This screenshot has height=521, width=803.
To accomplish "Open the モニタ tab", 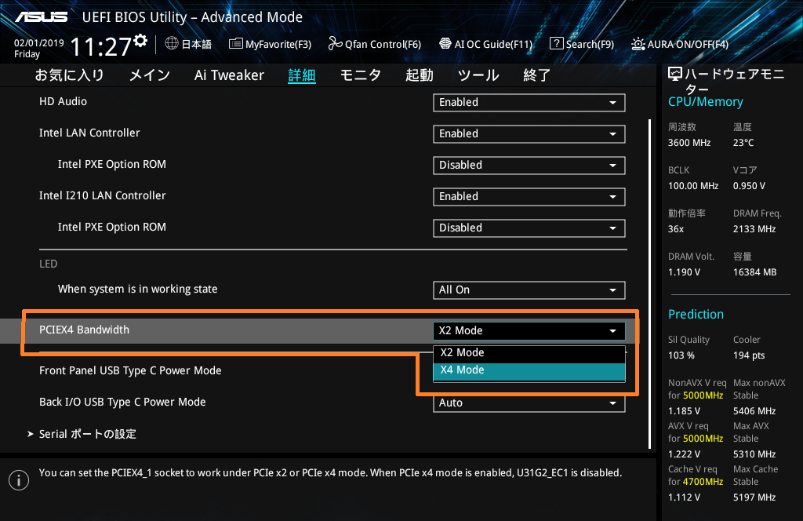I will (361, 75).
